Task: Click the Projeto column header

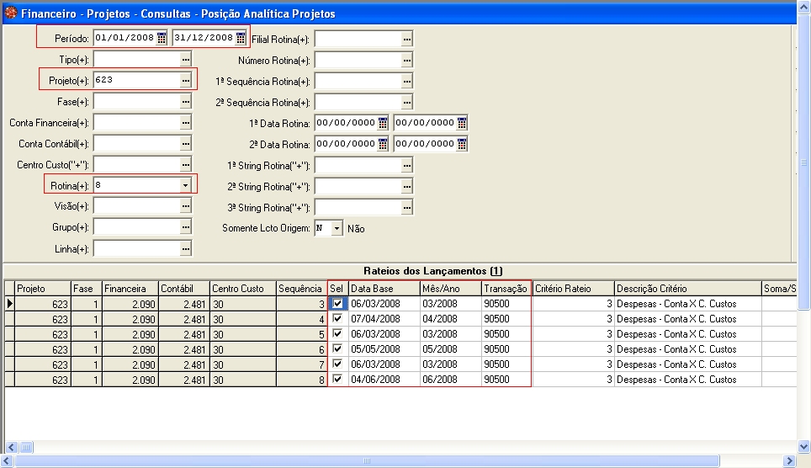Action: pos(42,289)
